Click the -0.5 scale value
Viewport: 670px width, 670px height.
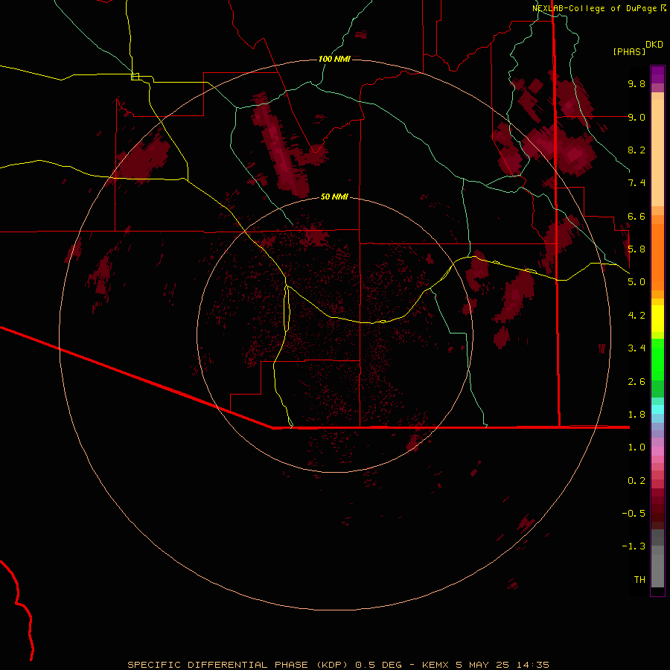tap(634, 514)
